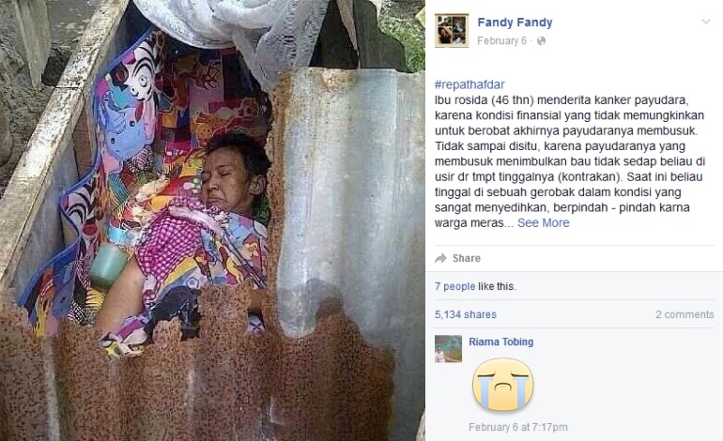Show the 7 people who liked
723x441 pixels.
pyautogui.click(x=454, y=286)
